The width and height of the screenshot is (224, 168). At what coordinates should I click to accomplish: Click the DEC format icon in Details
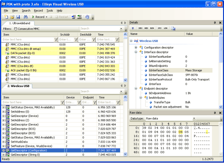(140, 28)
